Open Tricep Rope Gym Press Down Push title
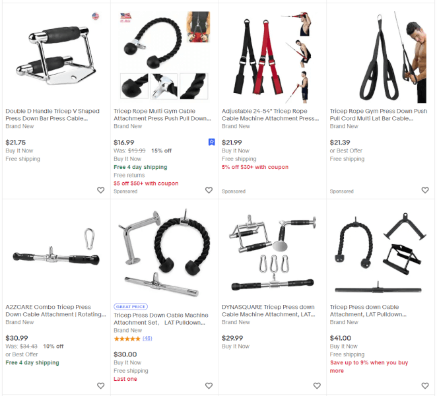This screenshot has width=437, height=396. coord(378,115)
